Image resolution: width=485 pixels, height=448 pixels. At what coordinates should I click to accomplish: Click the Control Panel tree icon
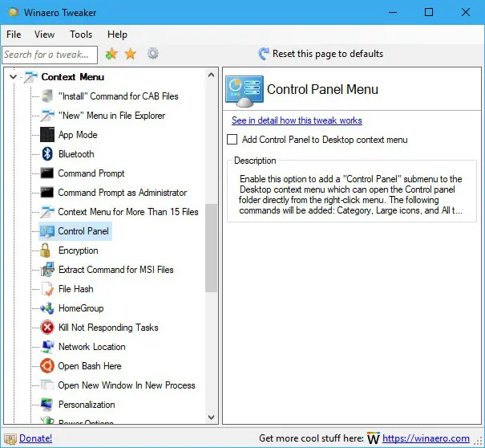[x=47, y=231]
